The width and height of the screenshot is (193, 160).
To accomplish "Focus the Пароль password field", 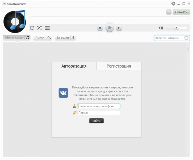I will [99, 113].
